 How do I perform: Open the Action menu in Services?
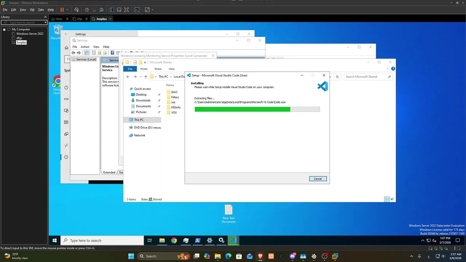coord(85,47)
